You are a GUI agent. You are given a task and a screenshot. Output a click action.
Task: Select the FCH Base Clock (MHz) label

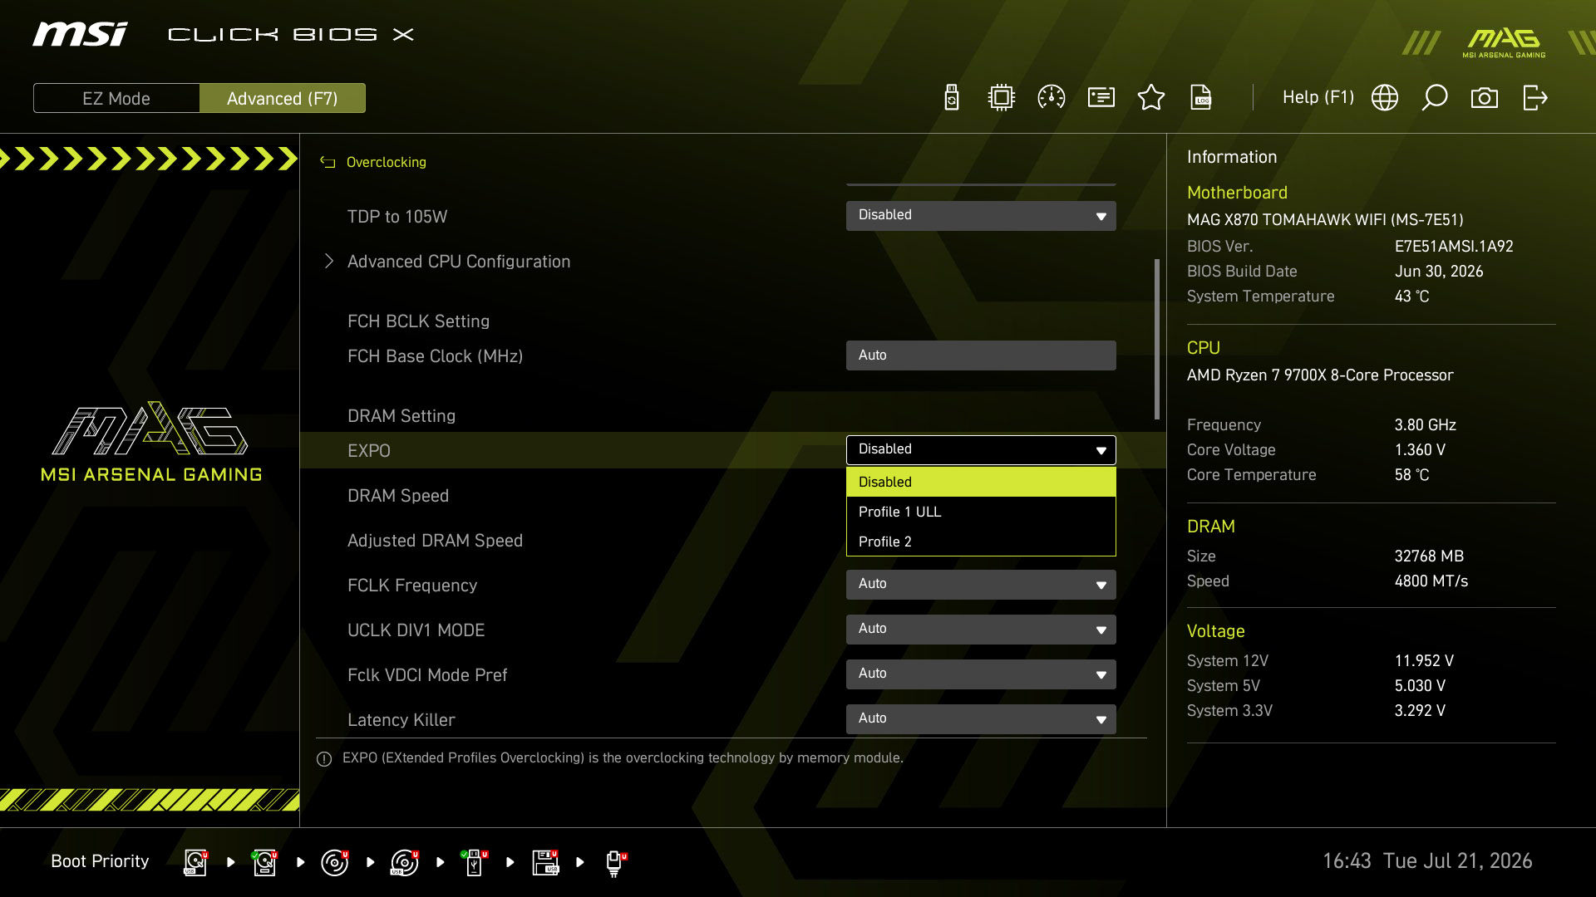435,356
